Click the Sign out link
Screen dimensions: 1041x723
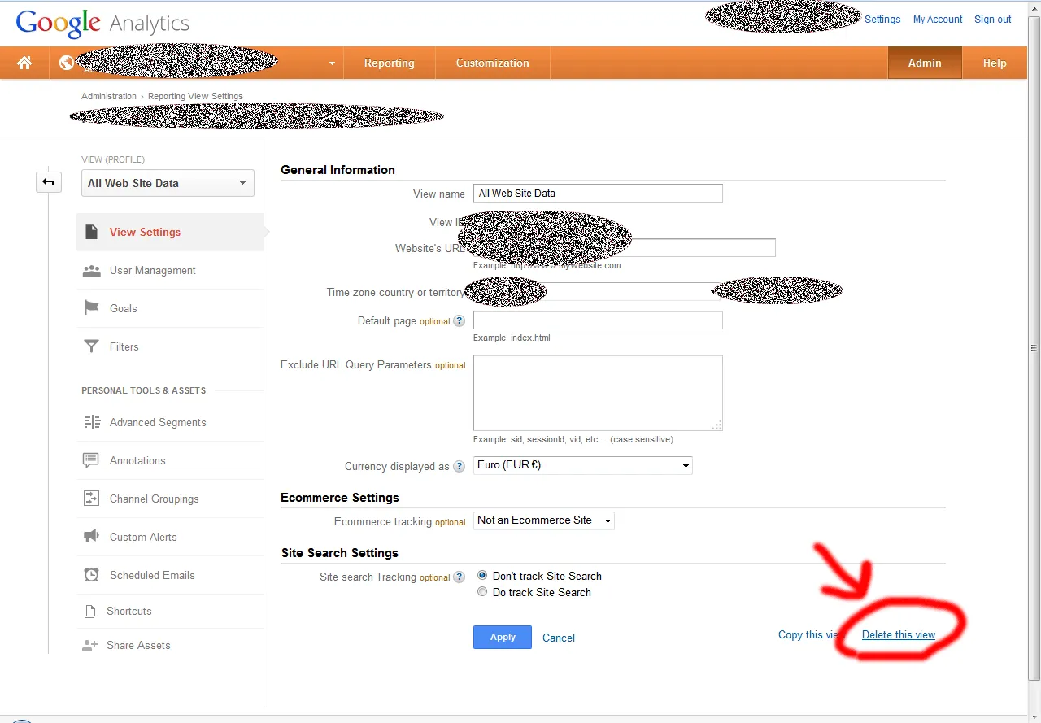(993, 20)
